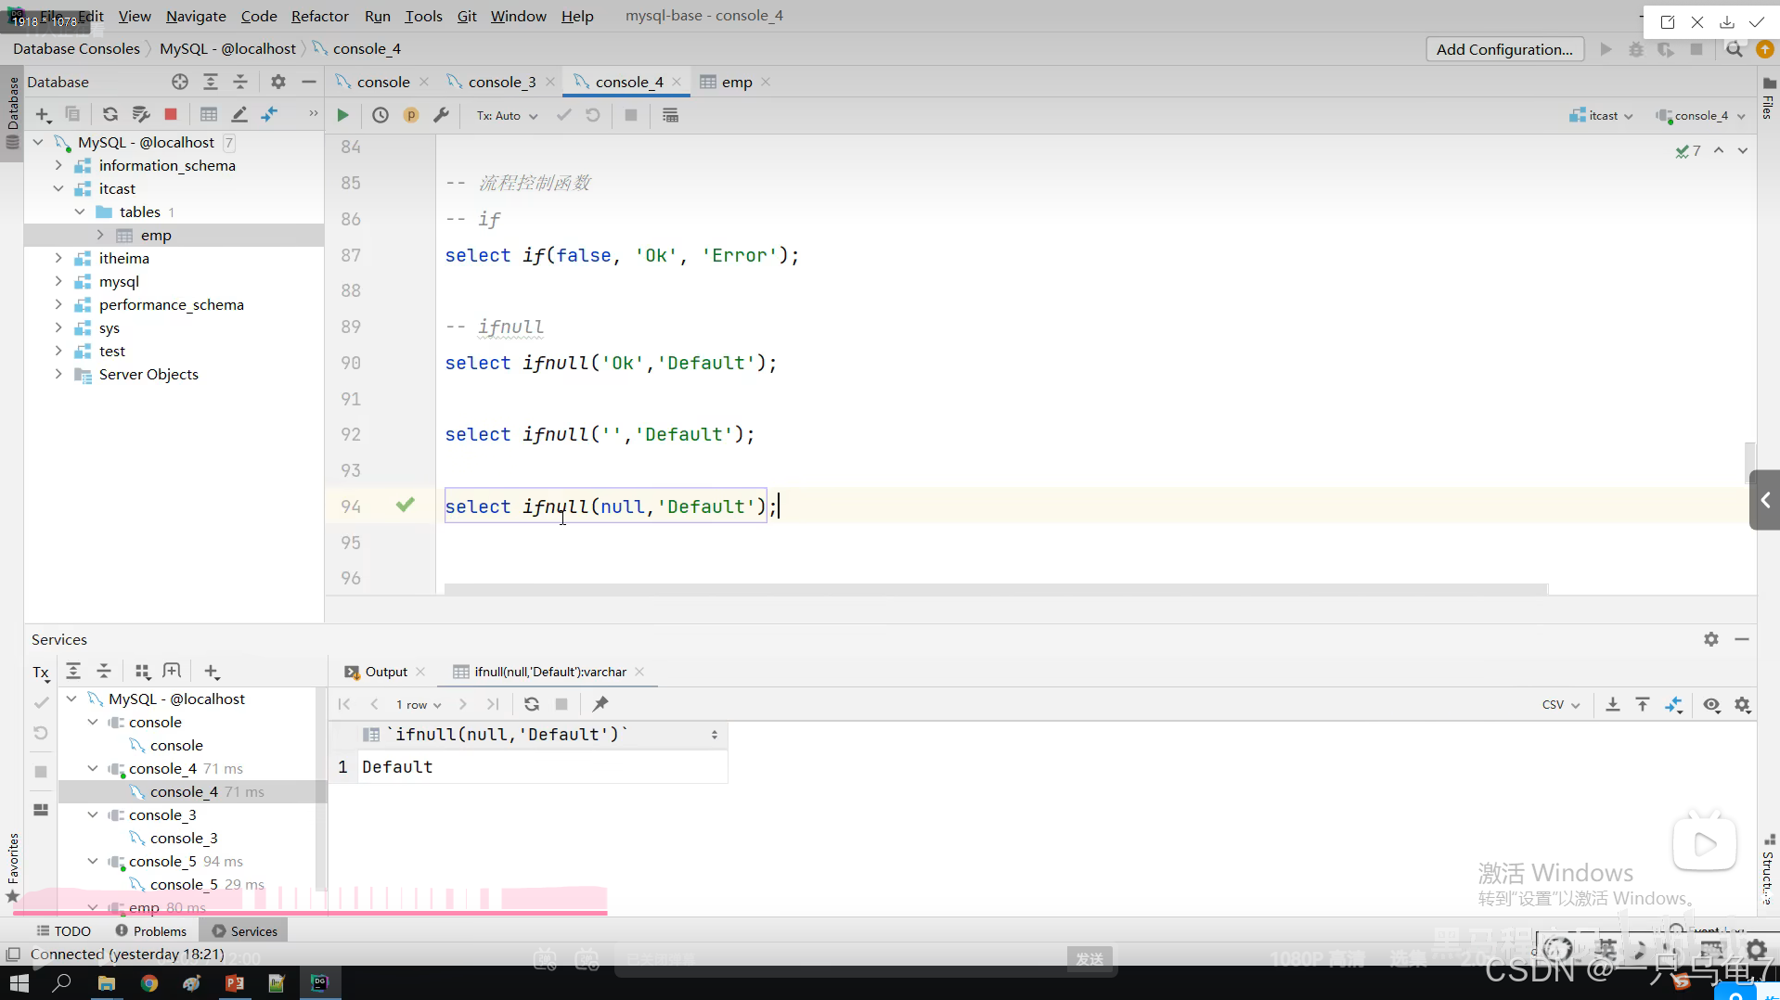Open the console_4 session dropdown
Viewport: 1780px width, 1000px height.
(x=1700, y=116)
